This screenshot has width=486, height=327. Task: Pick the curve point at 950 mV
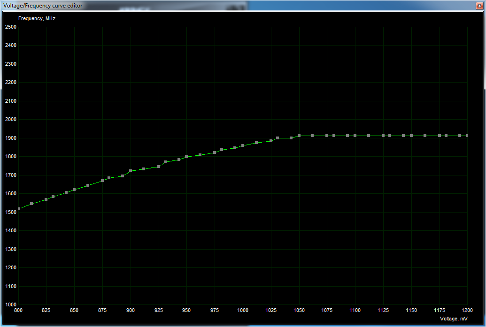186,157
